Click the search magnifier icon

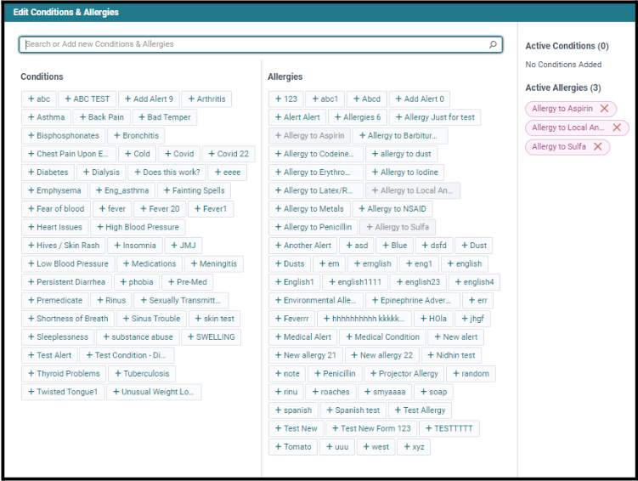[x=493, y=44]
